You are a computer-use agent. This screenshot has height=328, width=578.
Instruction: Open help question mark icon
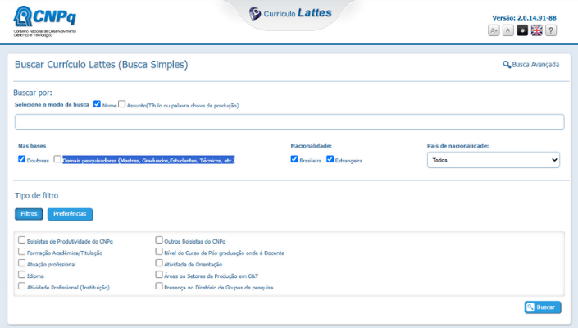[551, 30]
